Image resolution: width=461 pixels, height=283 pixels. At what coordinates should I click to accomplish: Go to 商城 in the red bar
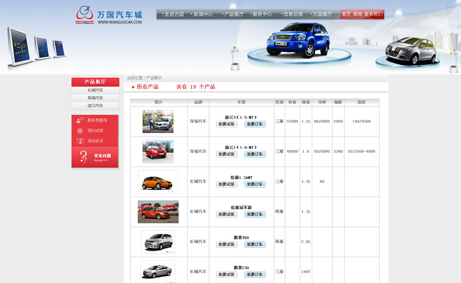(357, 14)
